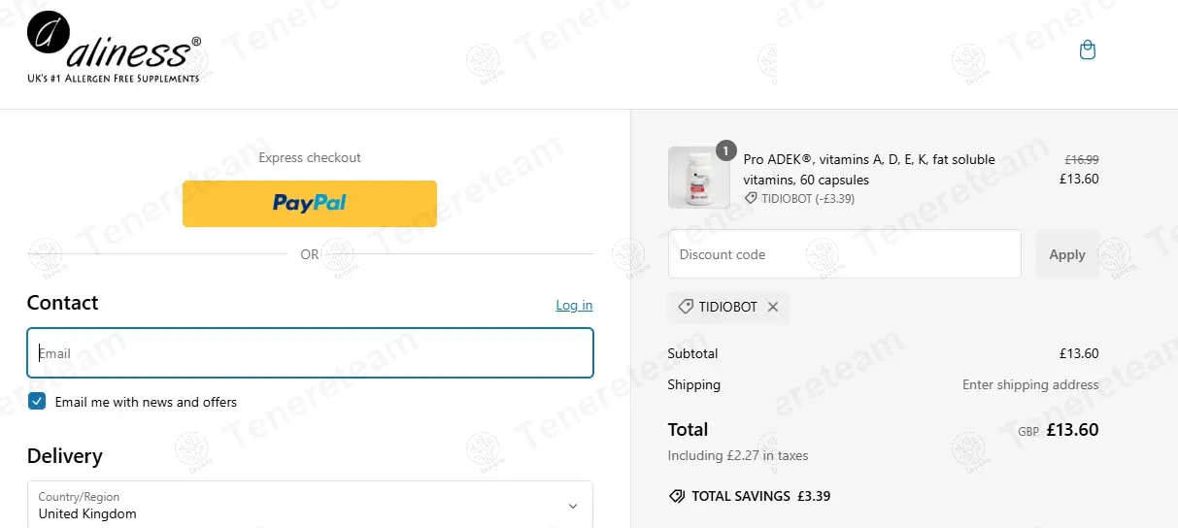This screenshot has height=528, width=1178.
Task: Click the quantity badge on the product image
Action: (x=725, y=151)
